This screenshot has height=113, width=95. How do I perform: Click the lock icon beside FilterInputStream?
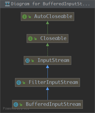(24, 83)
